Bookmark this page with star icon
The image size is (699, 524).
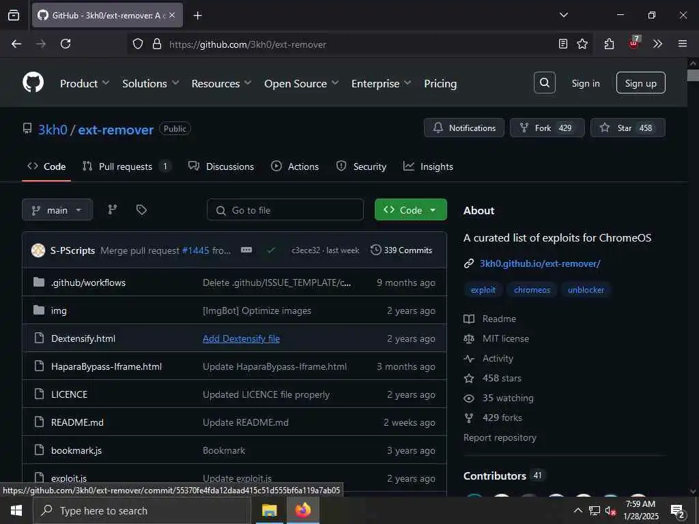(x=582, y=44)
